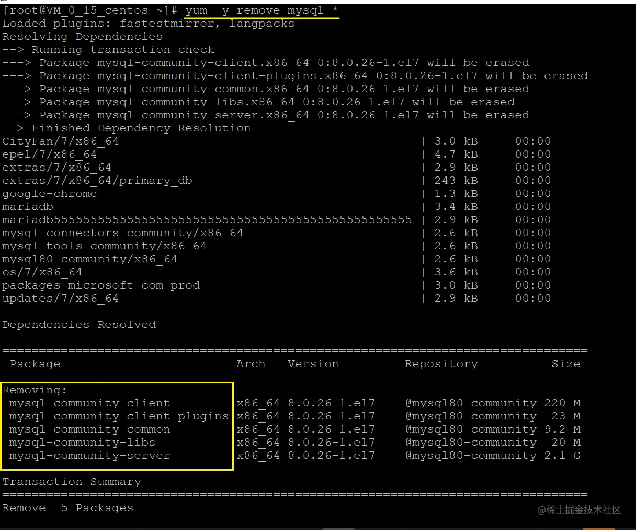Click the 'Arch' column header
This screenshot has height=530, width=636.
(x=251, y=364)
